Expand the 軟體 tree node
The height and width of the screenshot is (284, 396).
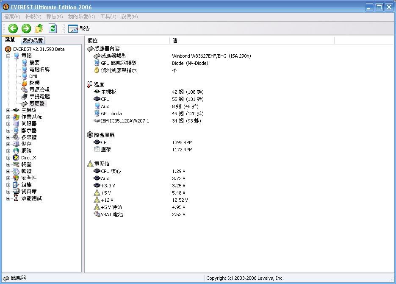coord(8,171)
